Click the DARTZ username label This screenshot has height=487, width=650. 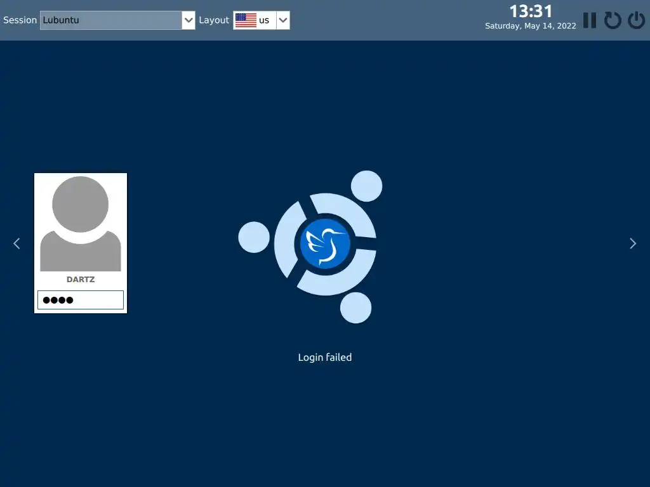pos(81,280)
